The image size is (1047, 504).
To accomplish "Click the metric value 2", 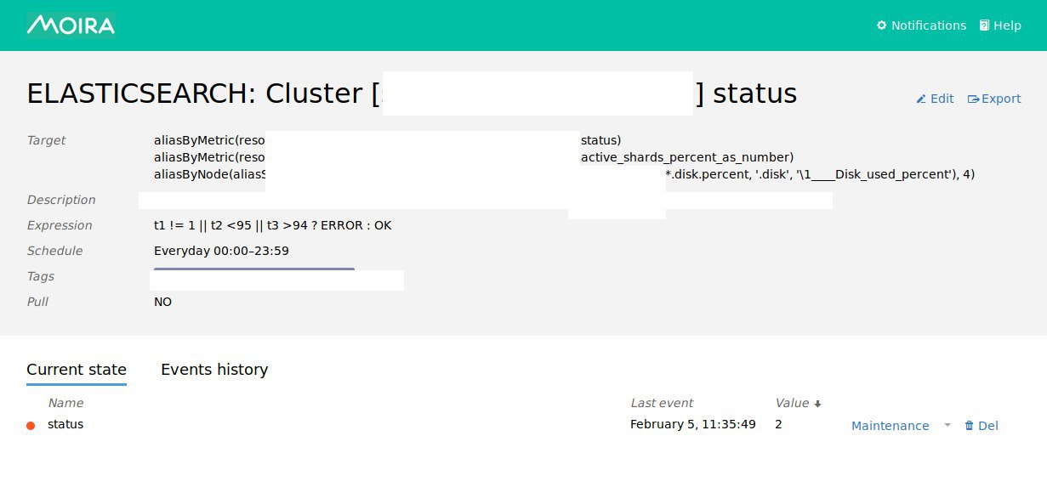I will click(x=778, y=424).
